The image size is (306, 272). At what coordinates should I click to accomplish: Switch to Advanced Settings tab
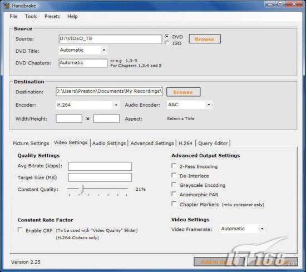[x=152, y=143]
